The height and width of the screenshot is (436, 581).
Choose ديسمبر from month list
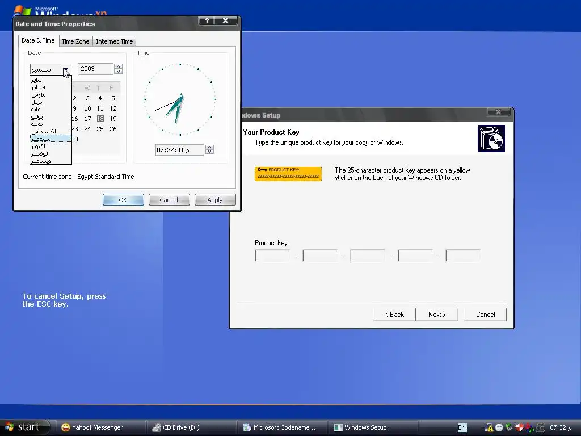tap(50, 161)
